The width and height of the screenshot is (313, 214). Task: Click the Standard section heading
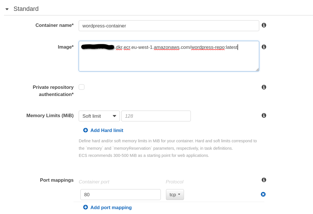(26, 9)
